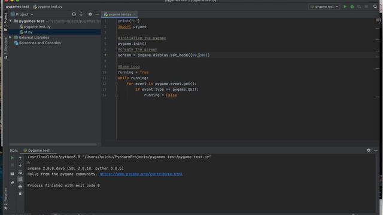Fold the for event loop gutter marker
Image resolution: width=383 pixels, height=215 pixels.
point(117,84)
